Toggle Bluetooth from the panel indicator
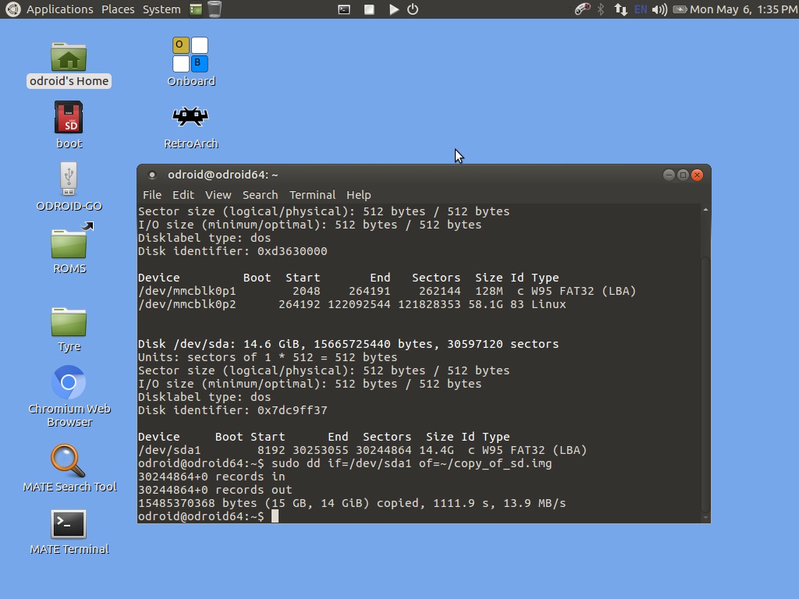799x599 pixels. pos(601,9)
